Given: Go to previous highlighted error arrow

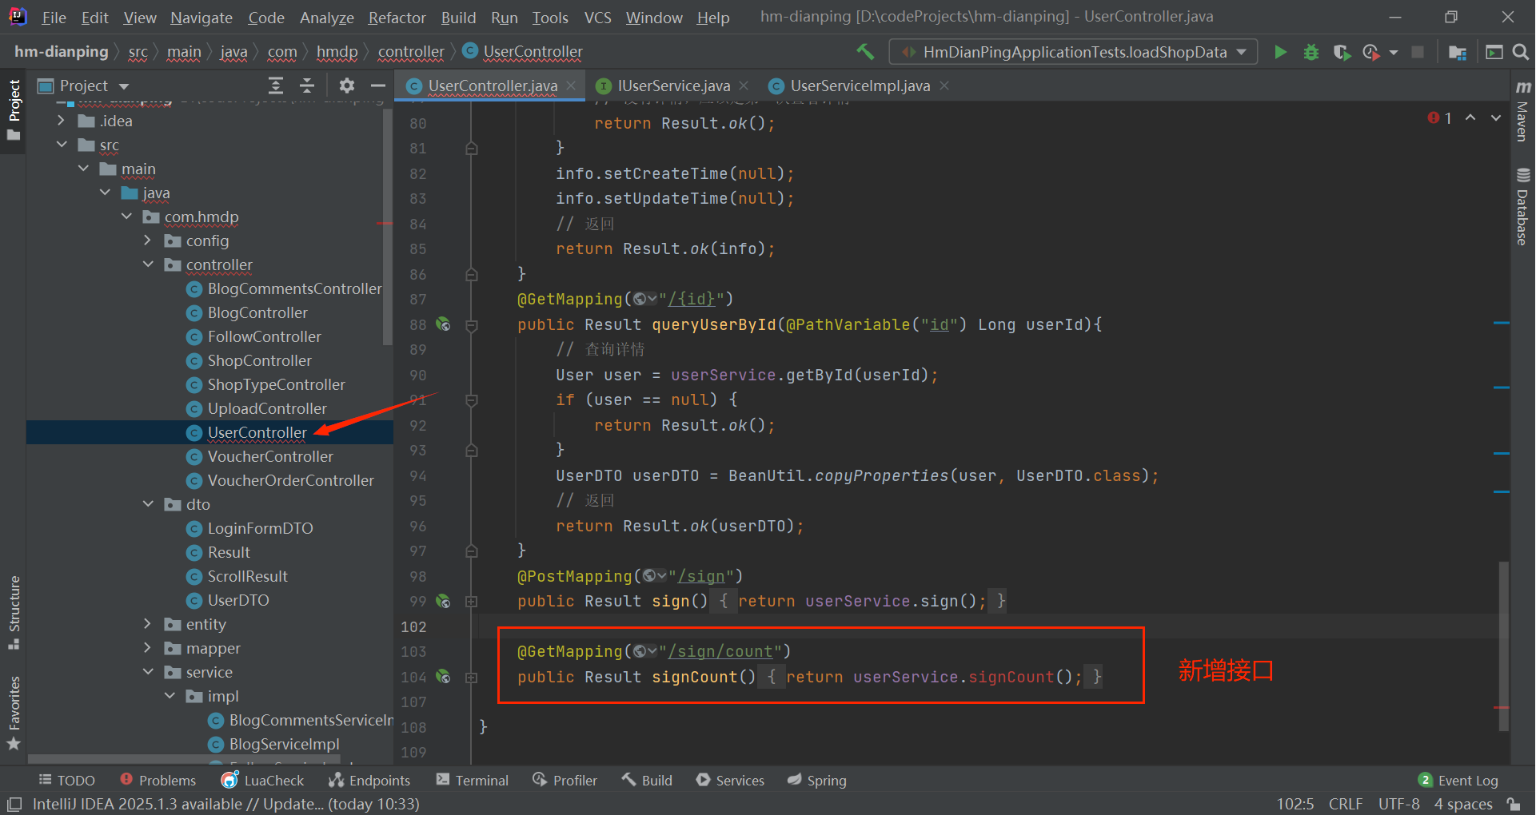Looking at the screenshot, I should click(x=1470, y=117).
